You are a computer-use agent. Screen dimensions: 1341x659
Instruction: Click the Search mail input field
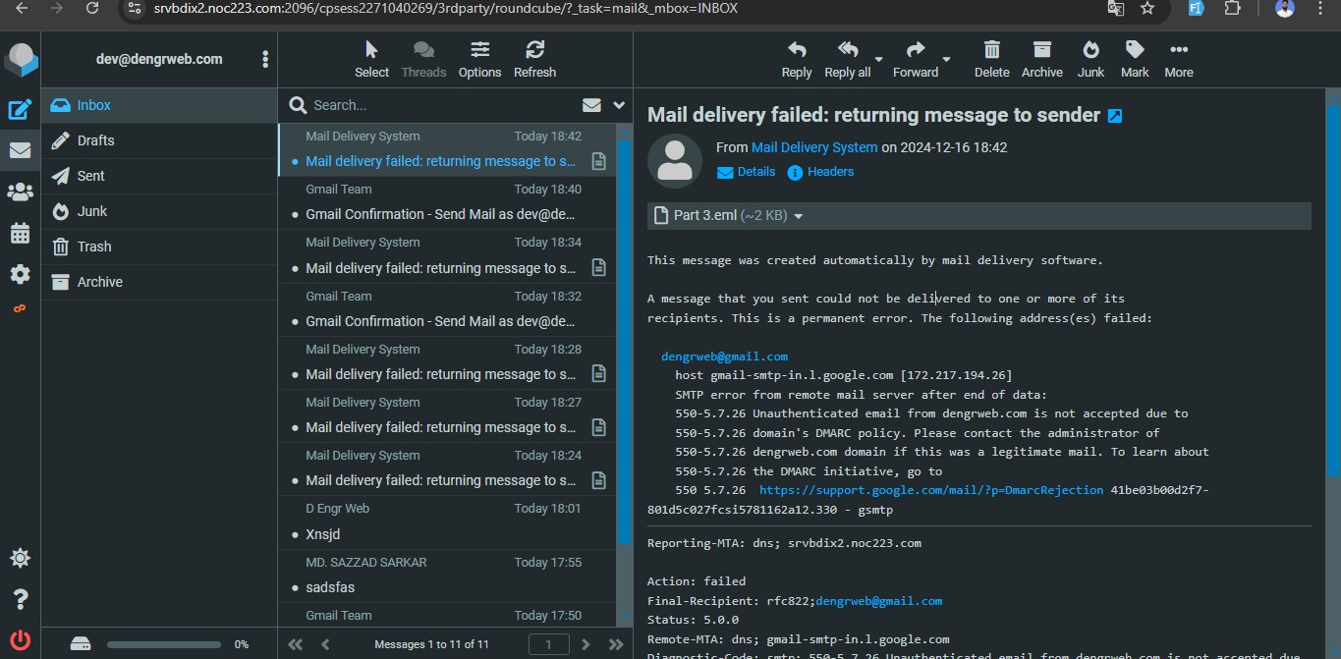click(x=442, y=105)
